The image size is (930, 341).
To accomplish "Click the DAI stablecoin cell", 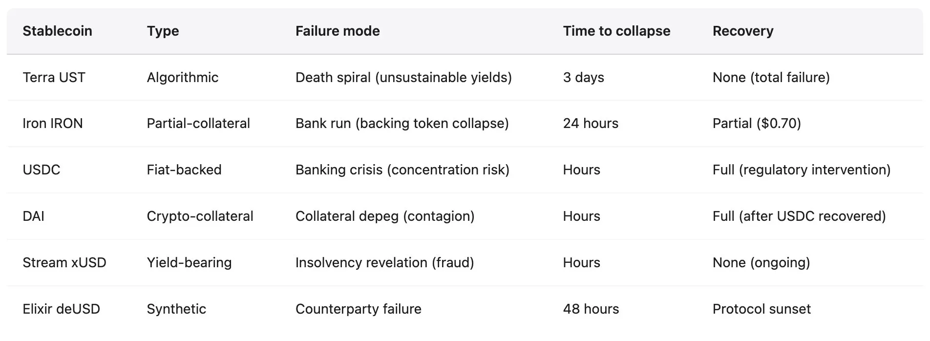I will pos(33,216).
